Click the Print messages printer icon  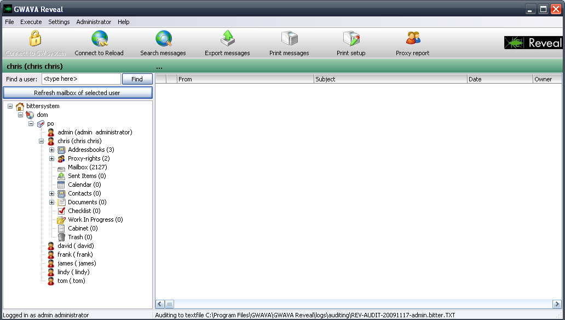tap(290, 38)
